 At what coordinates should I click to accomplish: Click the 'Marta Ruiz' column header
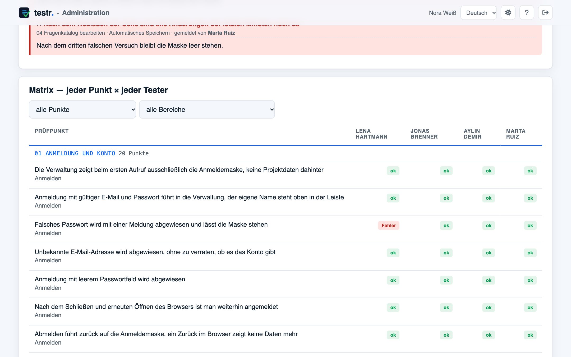pos(516,134)
